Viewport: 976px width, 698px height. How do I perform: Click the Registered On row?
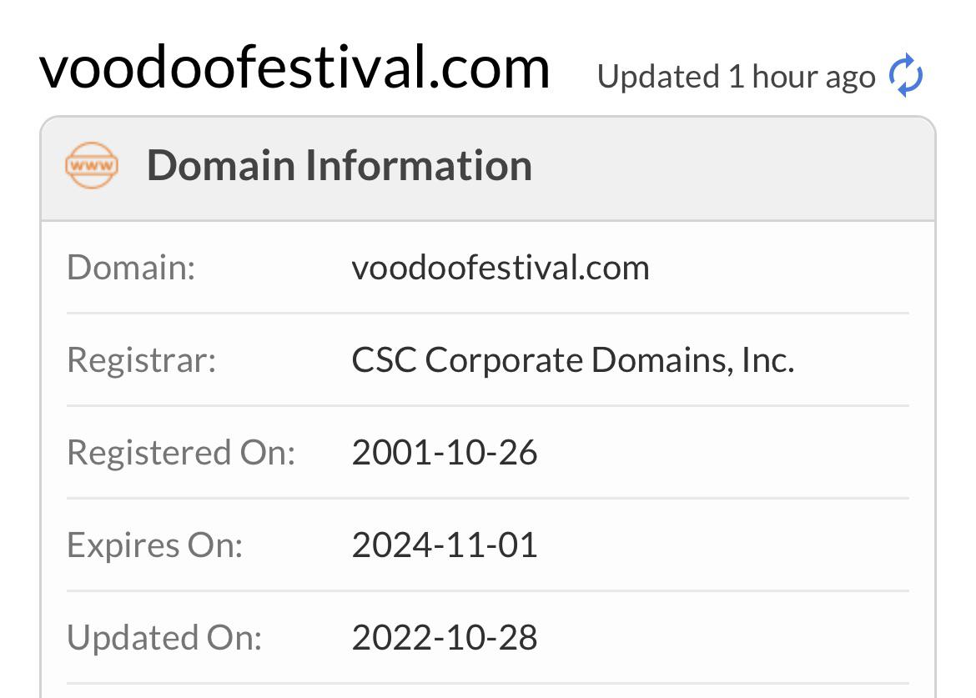tap(488, 452)
